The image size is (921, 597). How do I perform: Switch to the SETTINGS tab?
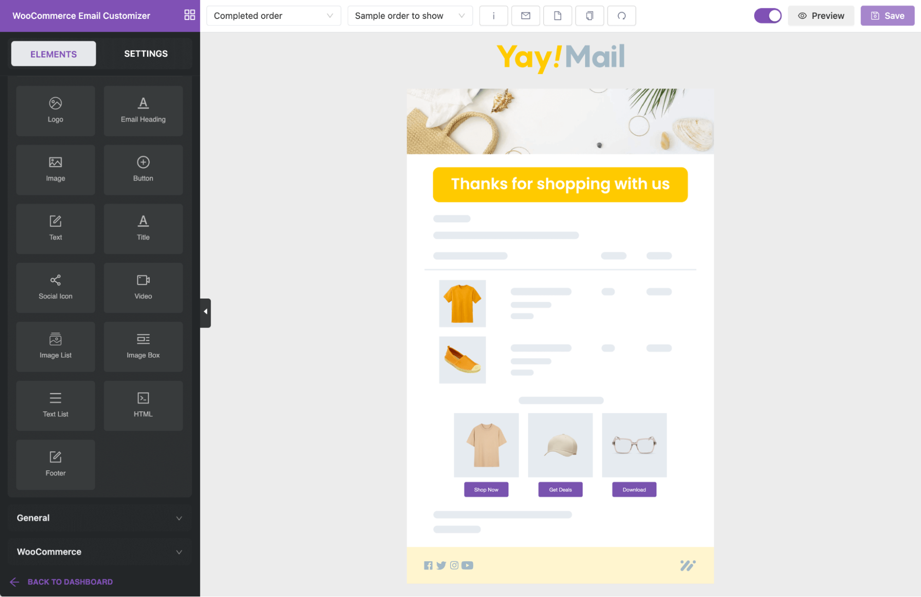click(147, 53)
